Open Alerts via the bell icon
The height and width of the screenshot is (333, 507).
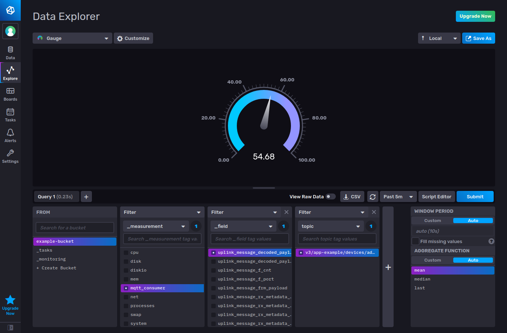pyautogui.click(x=10, y=135)
